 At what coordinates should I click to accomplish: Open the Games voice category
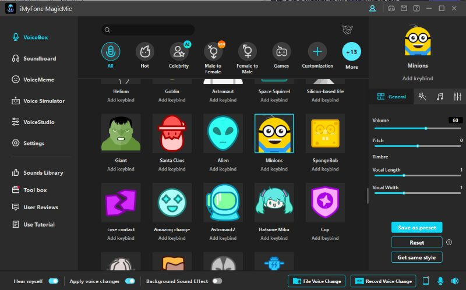point(281,51)
